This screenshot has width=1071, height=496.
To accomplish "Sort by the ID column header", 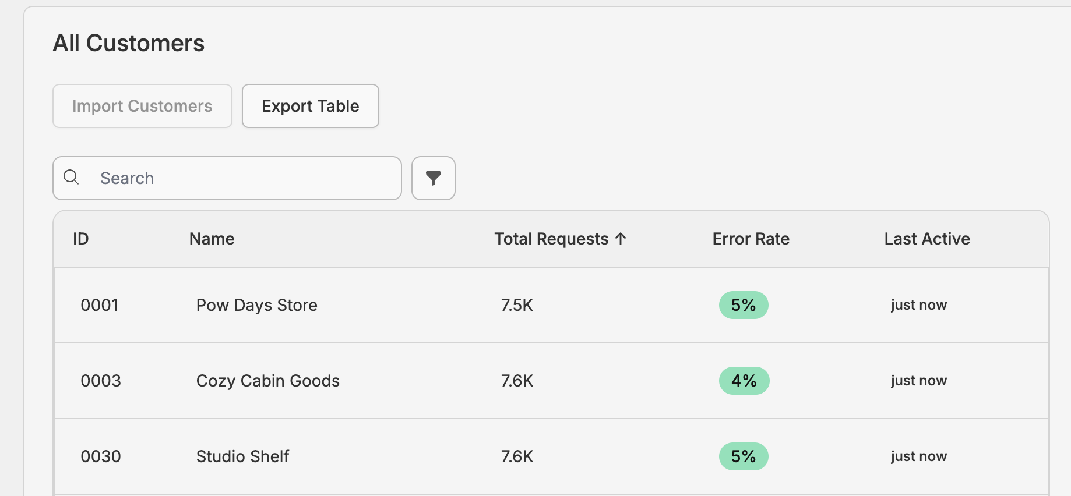I will point(81,239).
